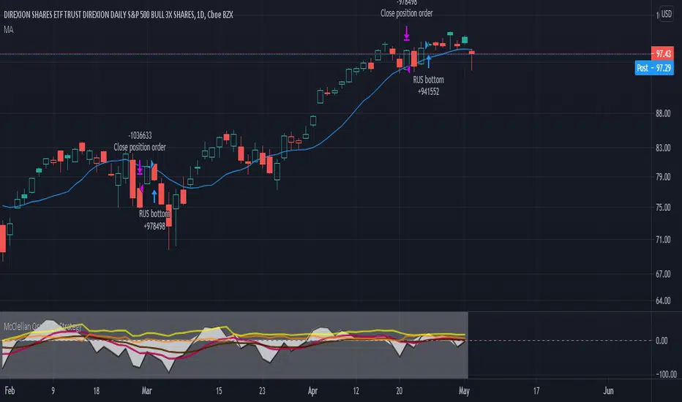Click the 17 date label on time axis
The height and width of the screenshot is (402, 682).
click(536, 391)
